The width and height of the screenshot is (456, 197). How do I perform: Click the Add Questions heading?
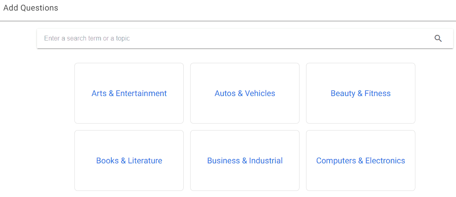[x=31, y=8]
